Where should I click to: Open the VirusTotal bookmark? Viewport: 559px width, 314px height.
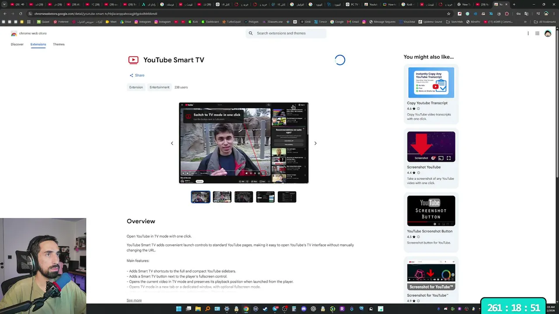[407, 22]
